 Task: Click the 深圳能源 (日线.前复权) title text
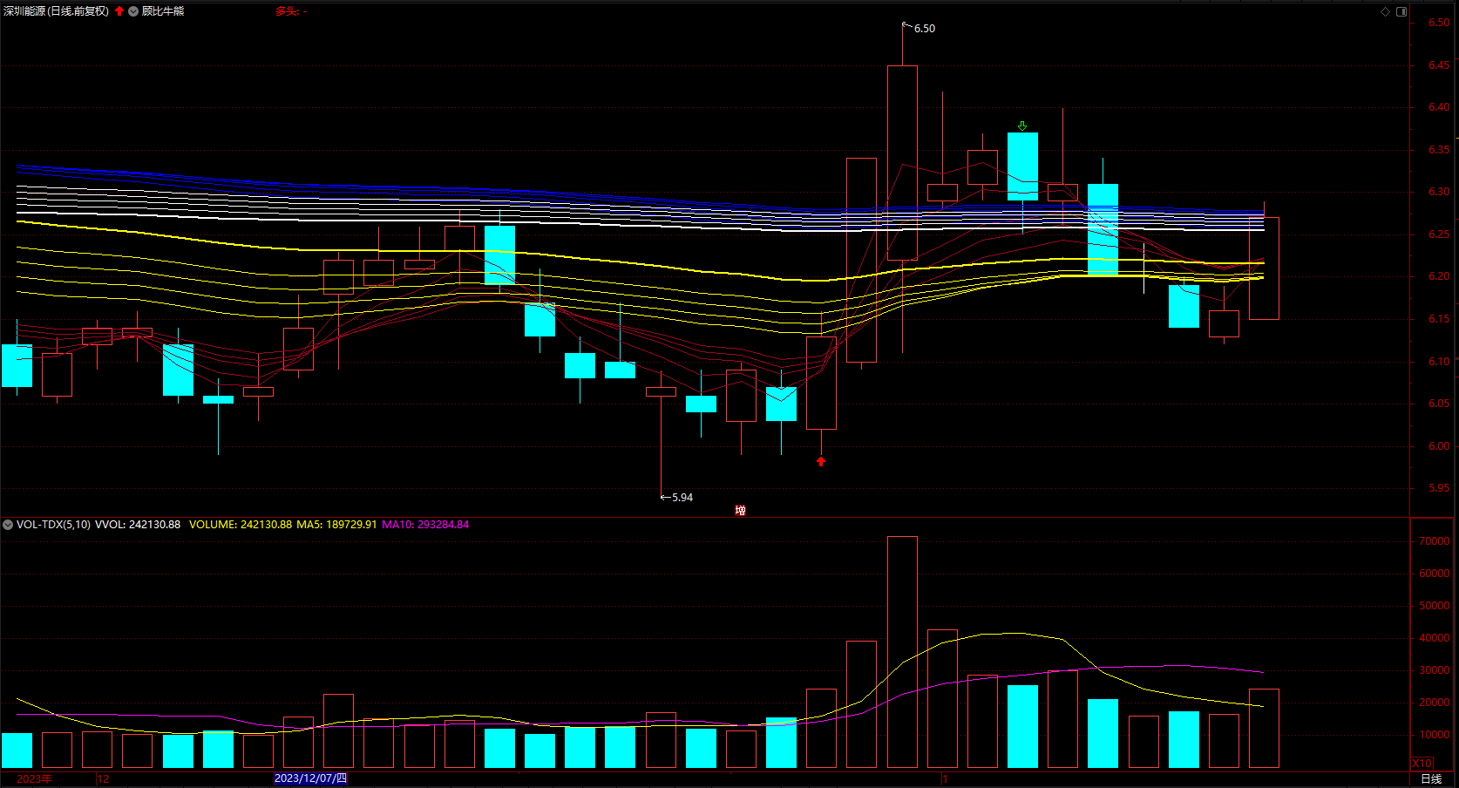point(57,11)
